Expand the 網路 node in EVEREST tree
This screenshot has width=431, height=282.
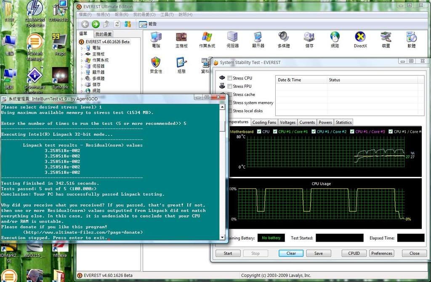pos(82,91)
